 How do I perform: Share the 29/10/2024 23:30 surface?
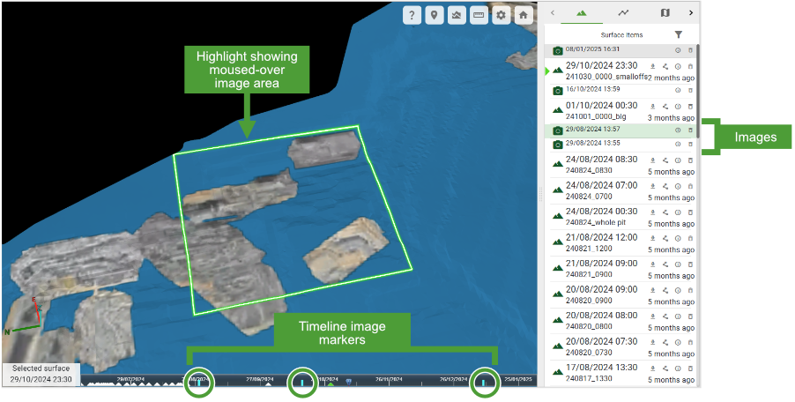tap(665, 66)
